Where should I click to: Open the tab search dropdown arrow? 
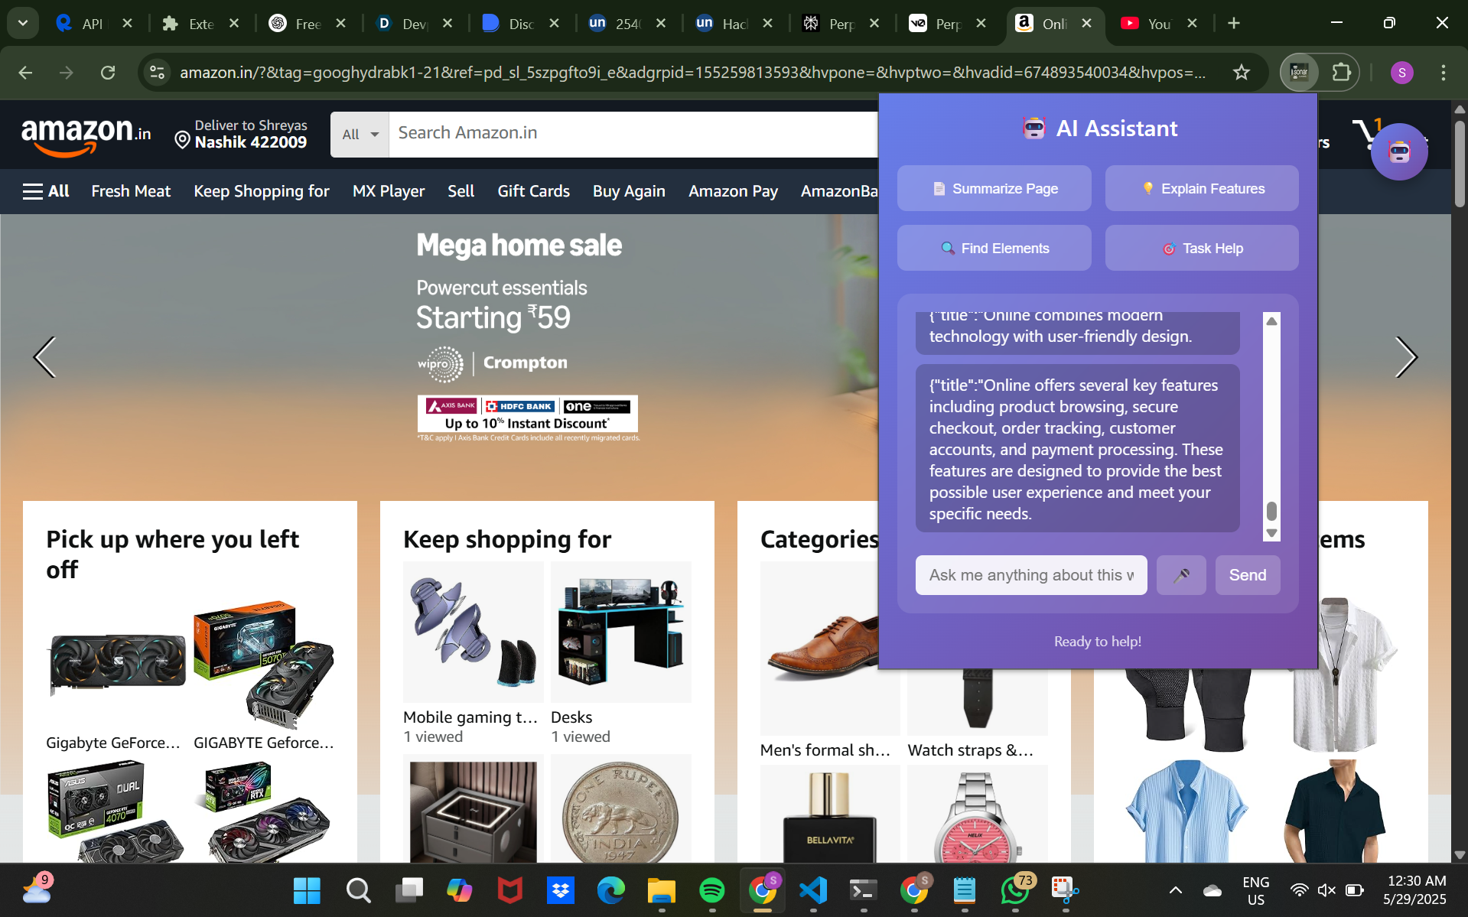coord(23,23)
